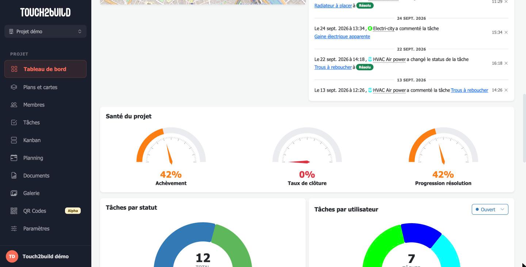The image size is (526, 267).
Task: Click the Résolu badge after Trous à reboucher
Action: tap(365, 67)
